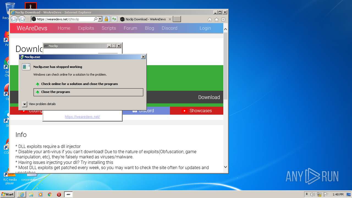Open the Internet Explorer Home icon
352x198 pixels.
[210, 20]
